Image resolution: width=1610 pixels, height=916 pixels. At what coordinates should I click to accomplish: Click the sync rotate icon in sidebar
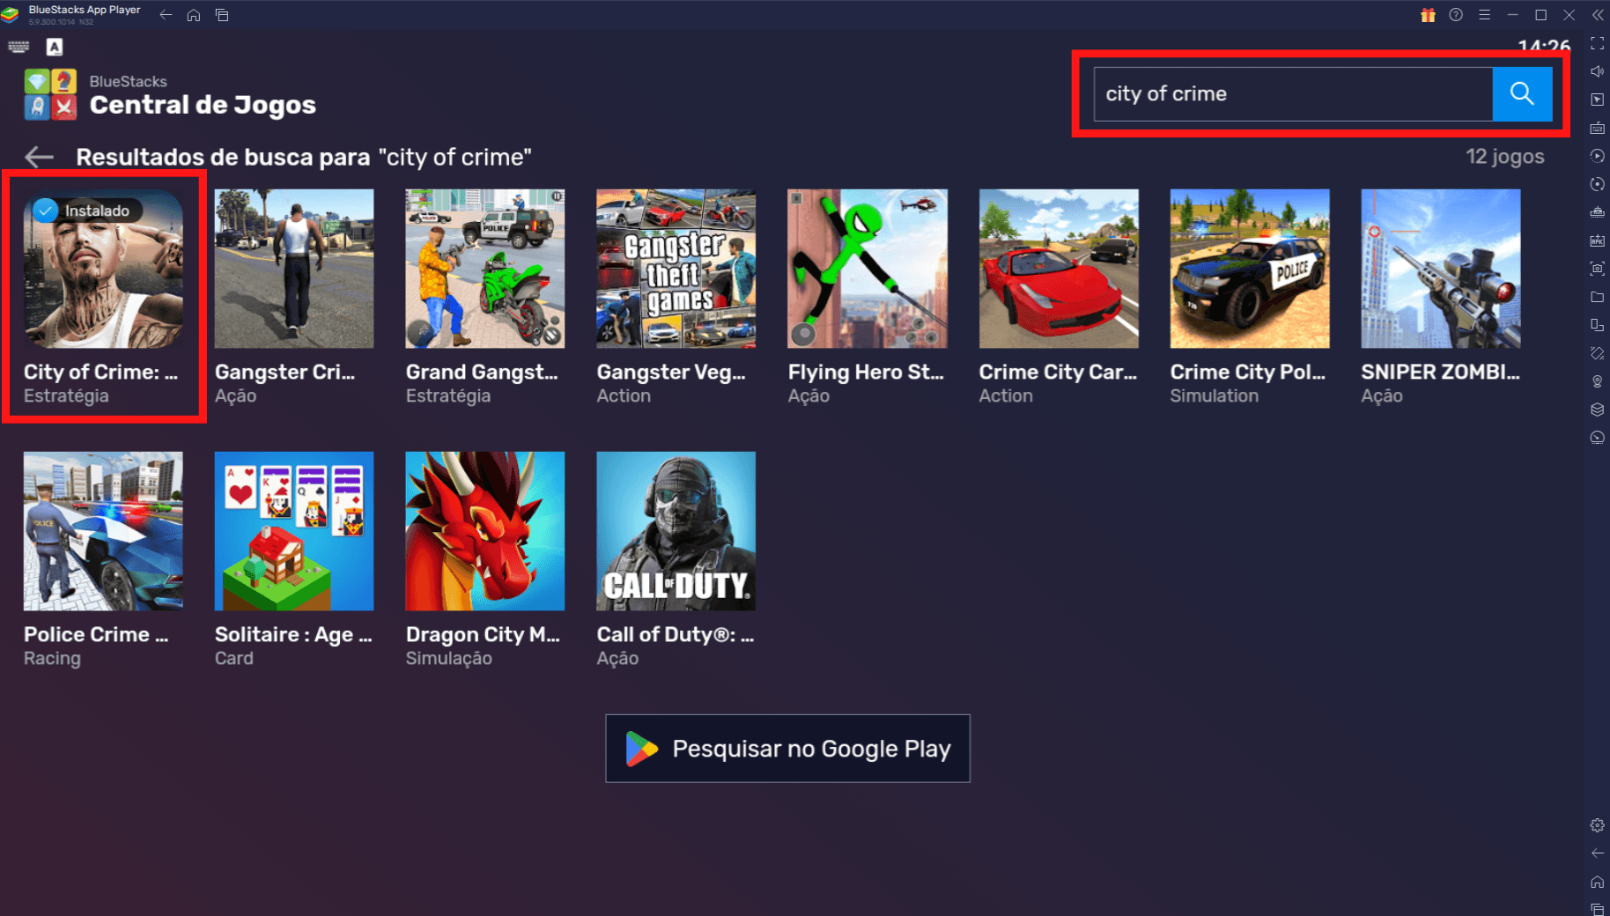1597,184
